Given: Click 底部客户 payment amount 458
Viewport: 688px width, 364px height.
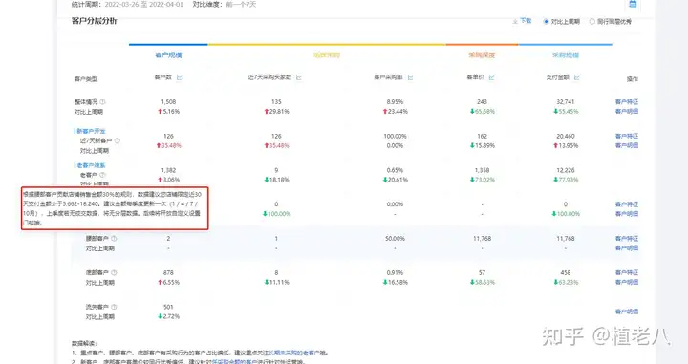Looking at the screenshot, I should point(566,273).
